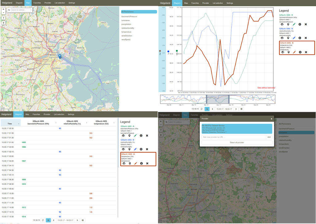Screen dimensions: 316x224
Task: Open Provider tab in the chart panel navbar
Action: click(206, 3)
